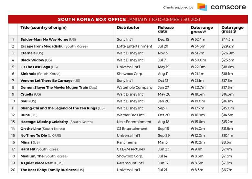The image size is (252, 179).
Task: Click release date 'Jan 27'
Action: (x=163, y=88)
